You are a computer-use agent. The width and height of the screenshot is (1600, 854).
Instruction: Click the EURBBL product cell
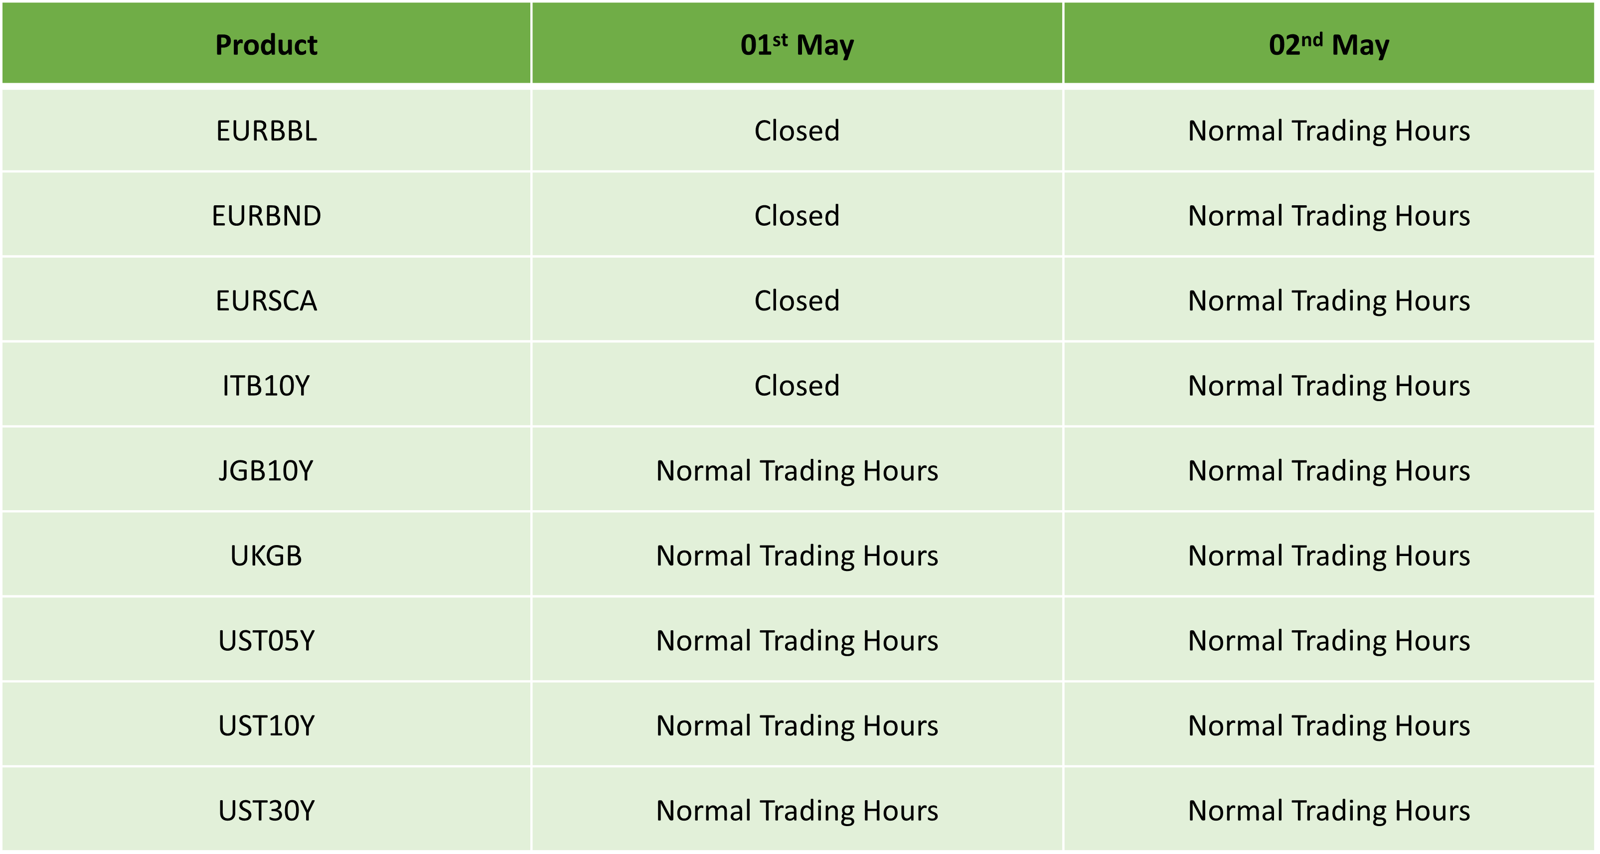coord(266,131)
